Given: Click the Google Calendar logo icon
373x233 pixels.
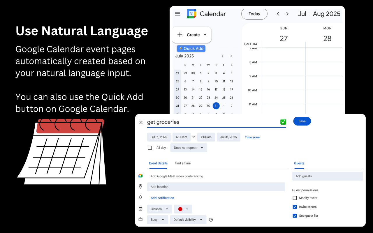Looking at the screenshot, I should coord(192,14).
